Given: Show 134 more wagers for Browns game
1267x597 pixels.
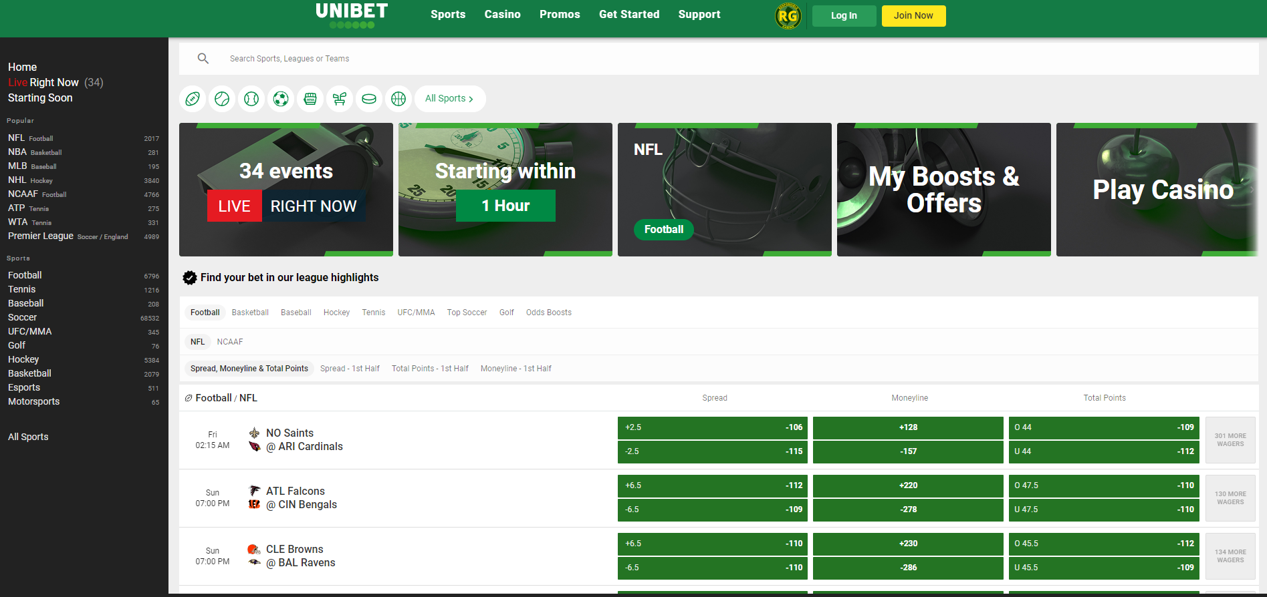Looking at the screenshot, I should pos(1230,556).
